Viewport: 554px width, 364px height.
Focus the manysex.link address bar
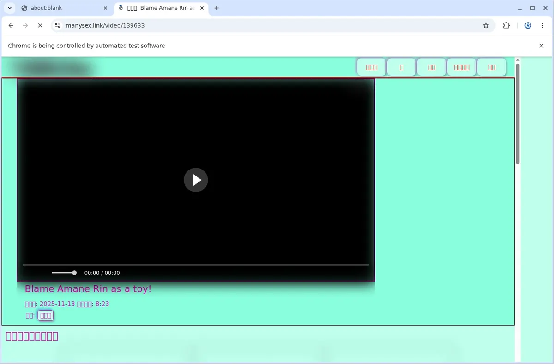[x=272, y=25]
